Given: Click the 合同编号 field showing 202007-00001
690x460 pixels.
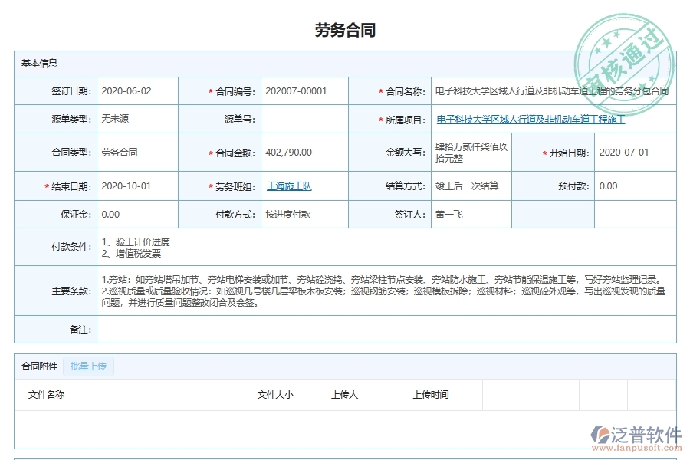Looking at the screenshot, I should 295,90.
